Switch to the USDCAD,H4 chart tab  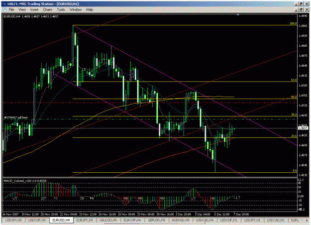[x=205, y=220]
